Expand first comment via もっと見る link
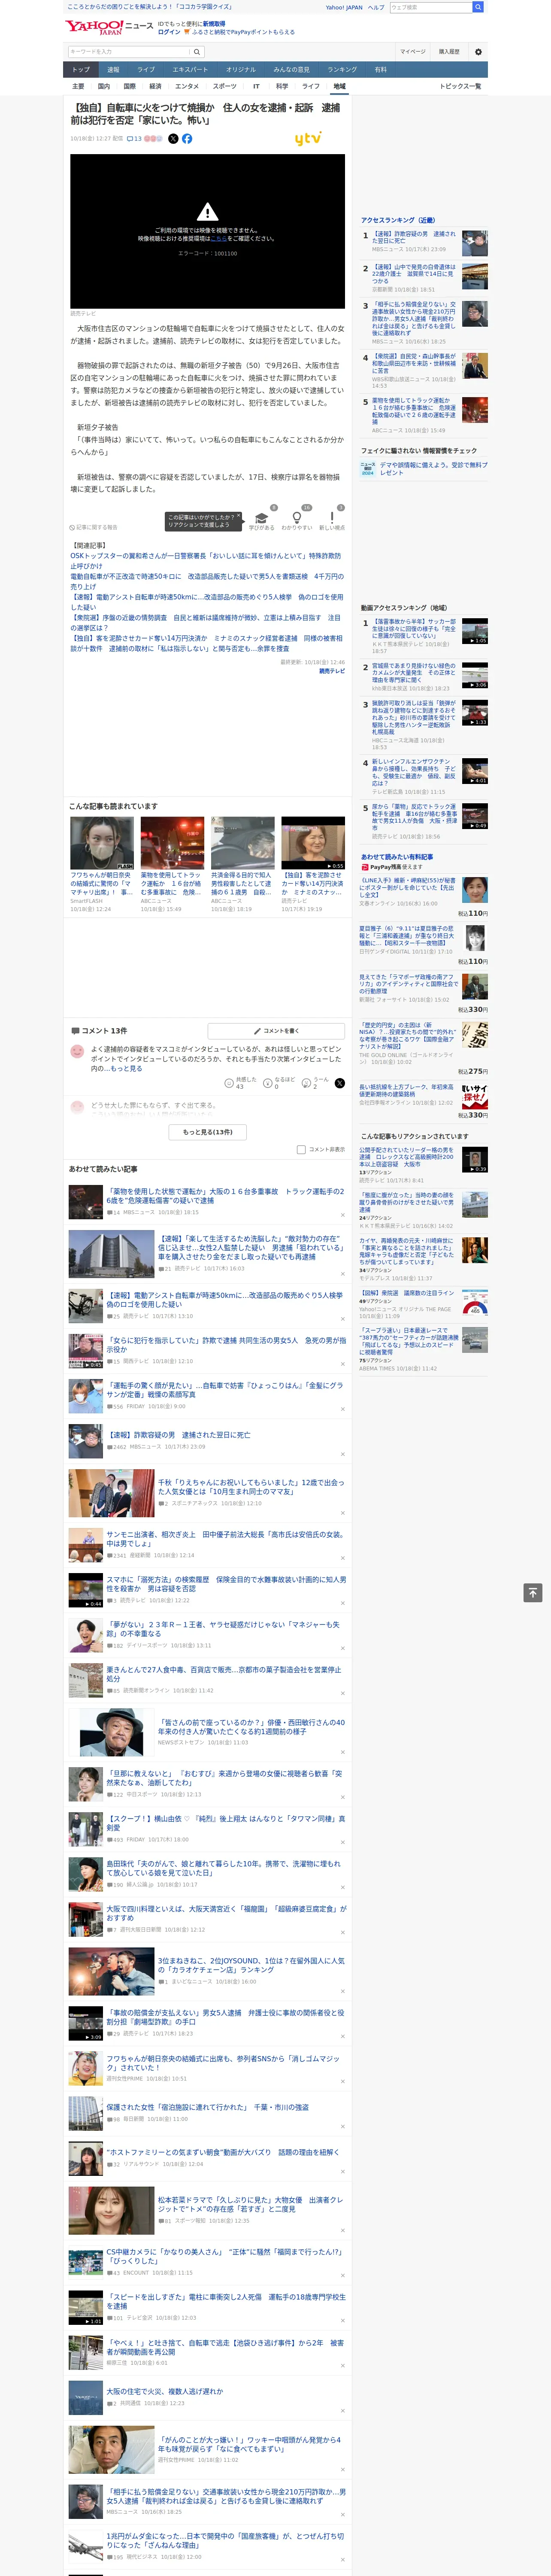This screenshot has width=551, height=2576. pos(126,1068)
